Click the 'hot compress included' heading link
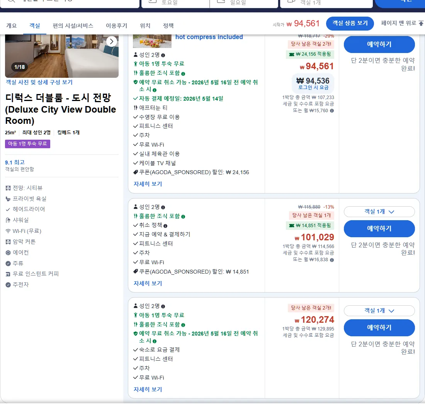 coord(209,37)
